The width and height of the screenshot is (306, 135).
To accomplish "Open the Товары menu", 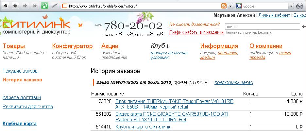I will (x=14, y=46).
